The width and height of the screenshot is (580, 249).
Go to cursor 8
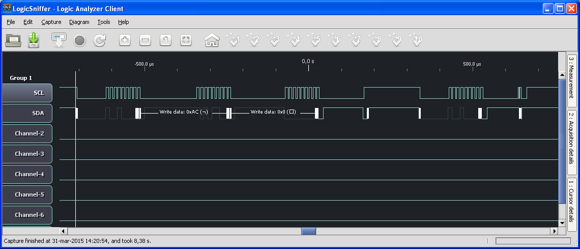click(375, 39)
